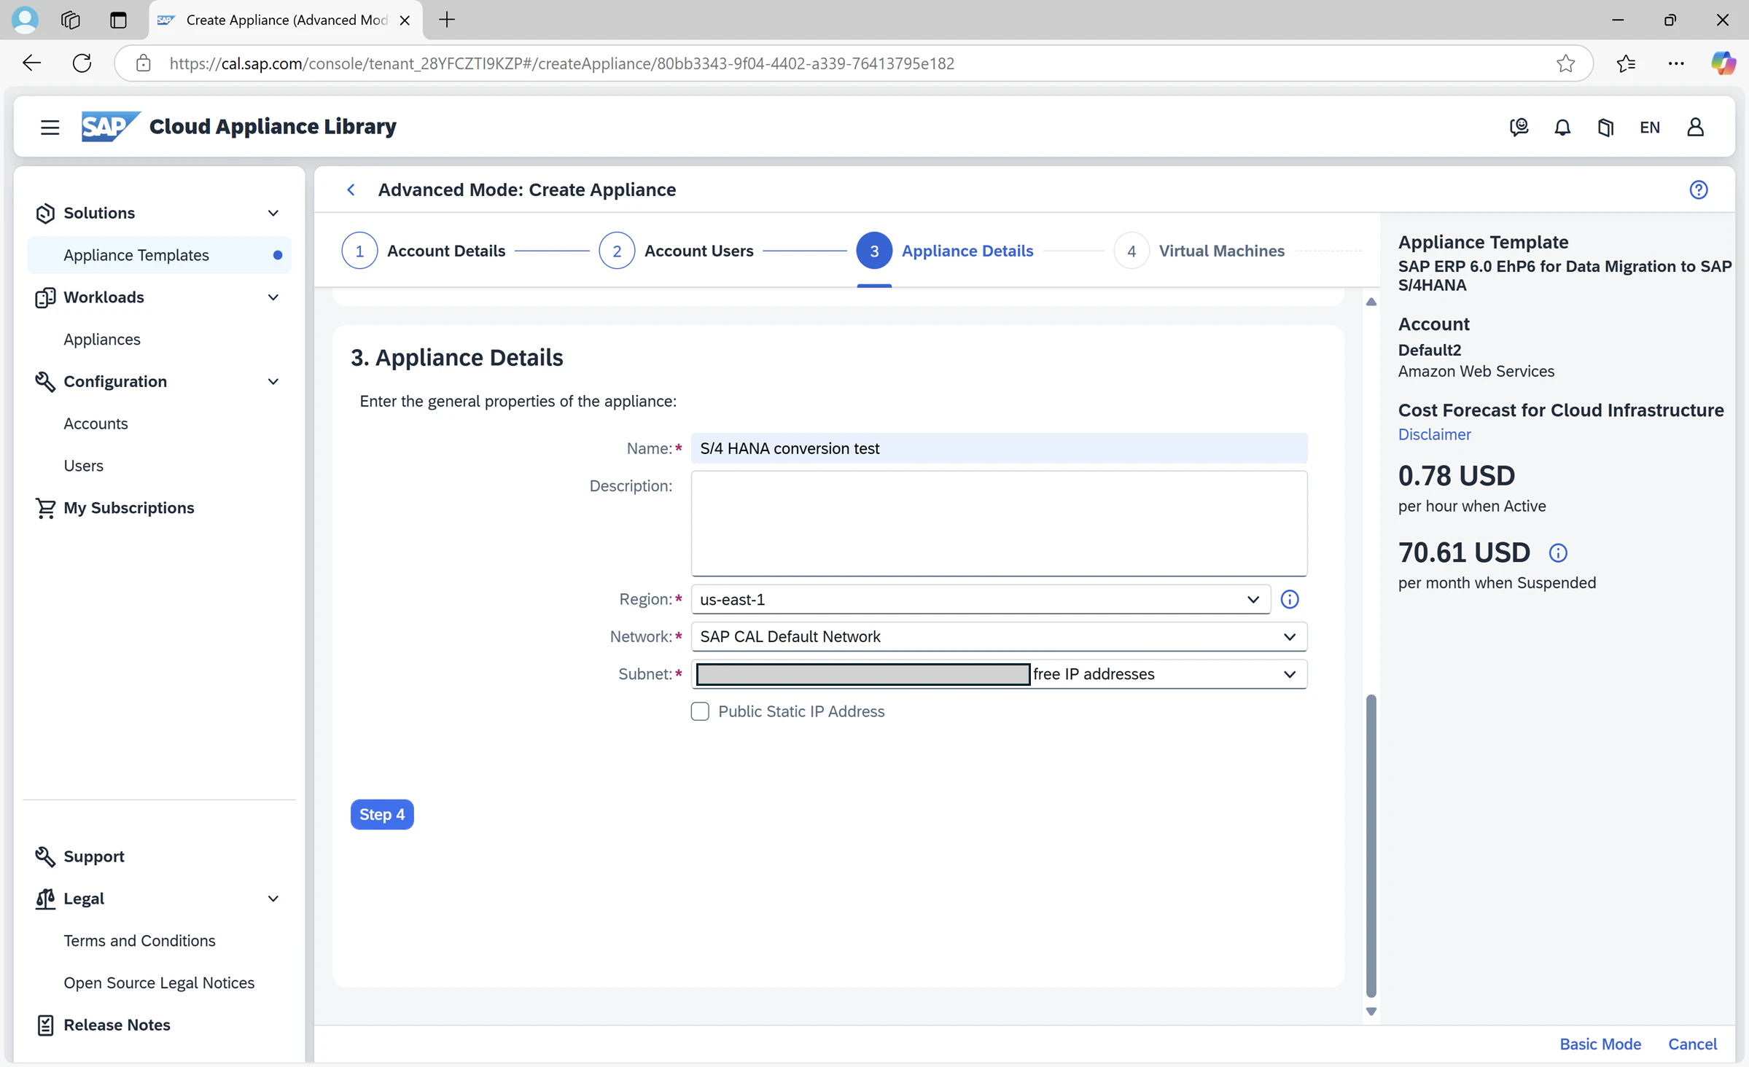This screenshot has height=1067, width=1749.
Task: Click the Legal scales icon
Action: 45,899
